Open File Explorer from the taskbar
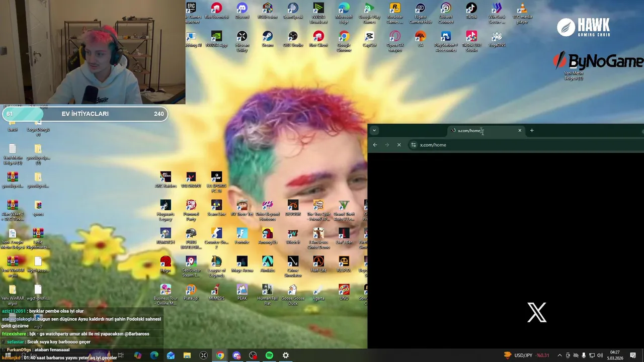Viewport: 644px width, 362px height. 187,355
